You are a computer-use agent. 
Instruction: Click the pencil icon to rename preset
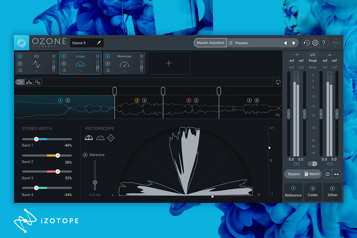click(x=99, y=43)
